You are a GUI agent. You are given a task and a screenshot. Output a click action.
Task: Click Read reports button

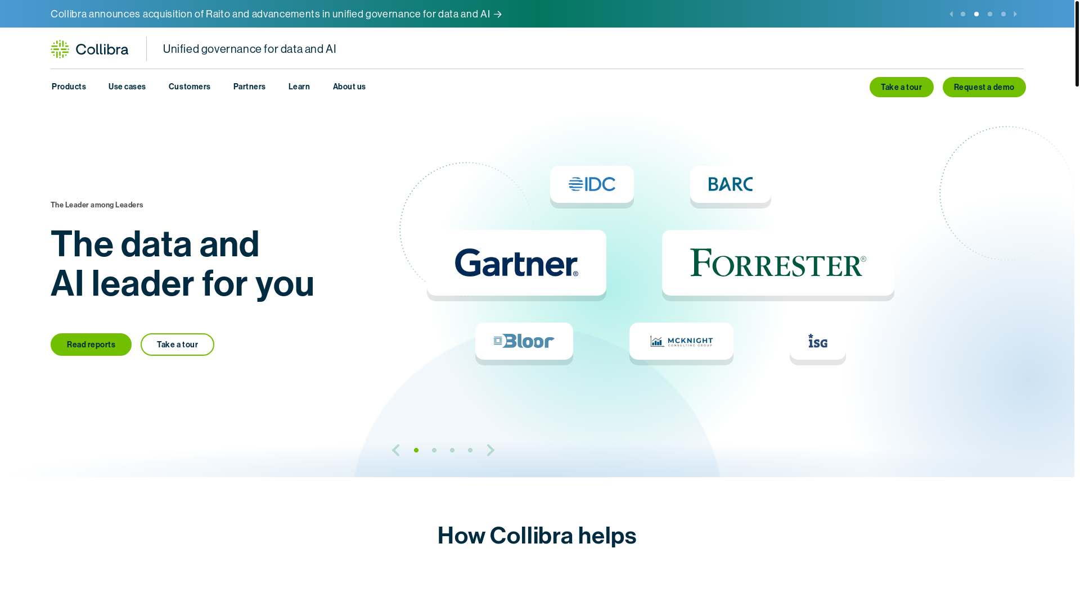click(x=91, y=345)
